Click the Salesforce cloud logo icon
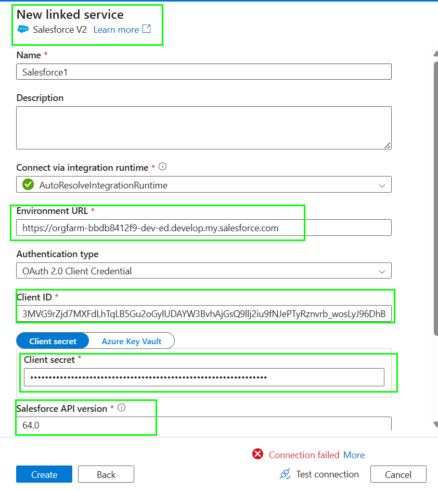The height and width of the screenshot is (491, 438). [23, 29]
